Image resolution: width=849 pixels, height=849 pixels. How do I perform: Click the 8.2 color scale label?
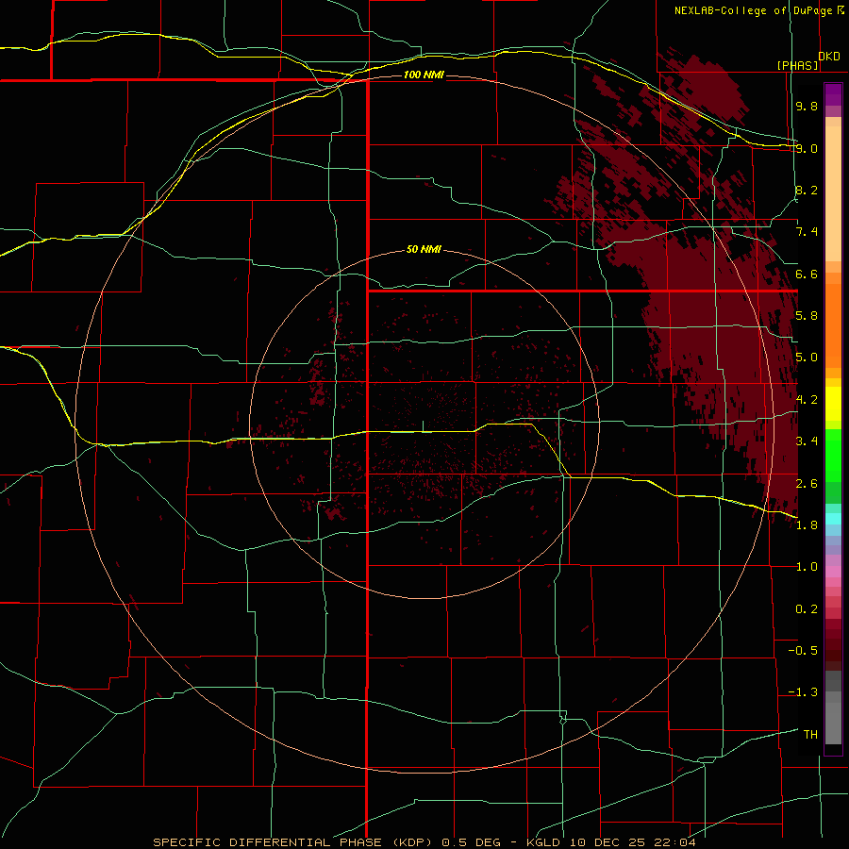pyautogui.click(x=807, y=190)
